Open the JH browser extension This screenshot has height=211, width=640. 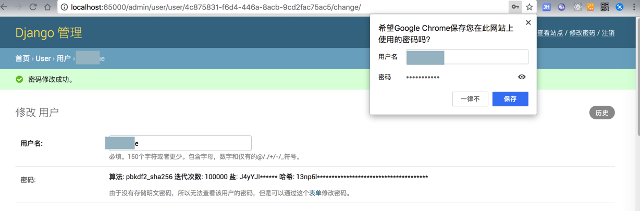click(546, 7)
